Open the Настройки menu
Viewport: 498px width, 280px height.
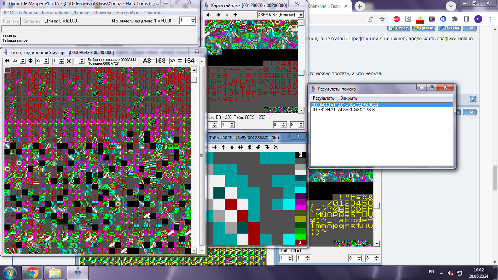(127, 13)
